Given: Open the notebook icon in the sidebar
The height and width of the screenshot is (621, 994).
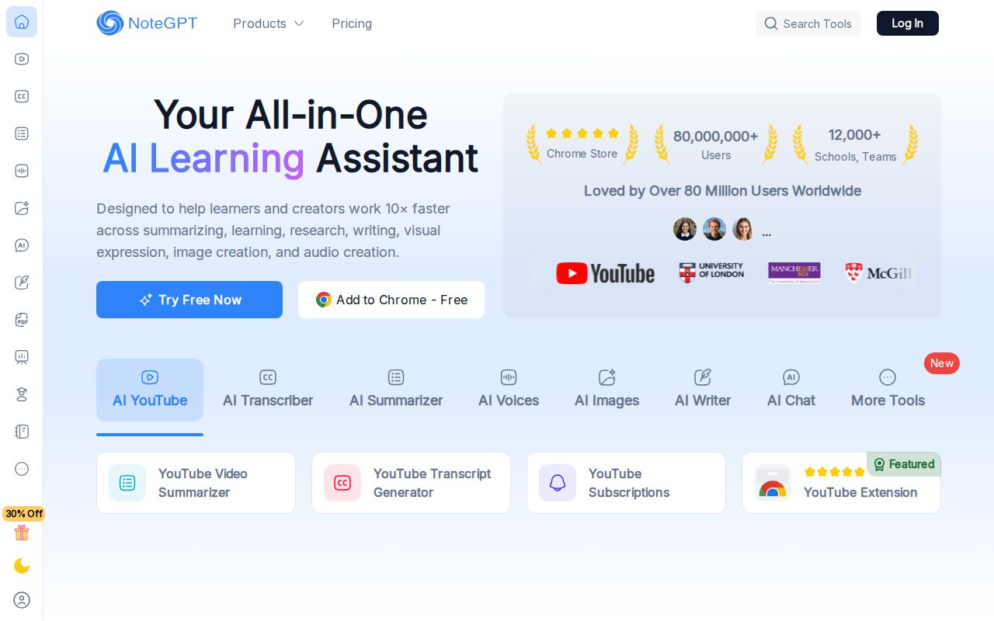Looking at the screenshot, I should click(x=22, y=432).
